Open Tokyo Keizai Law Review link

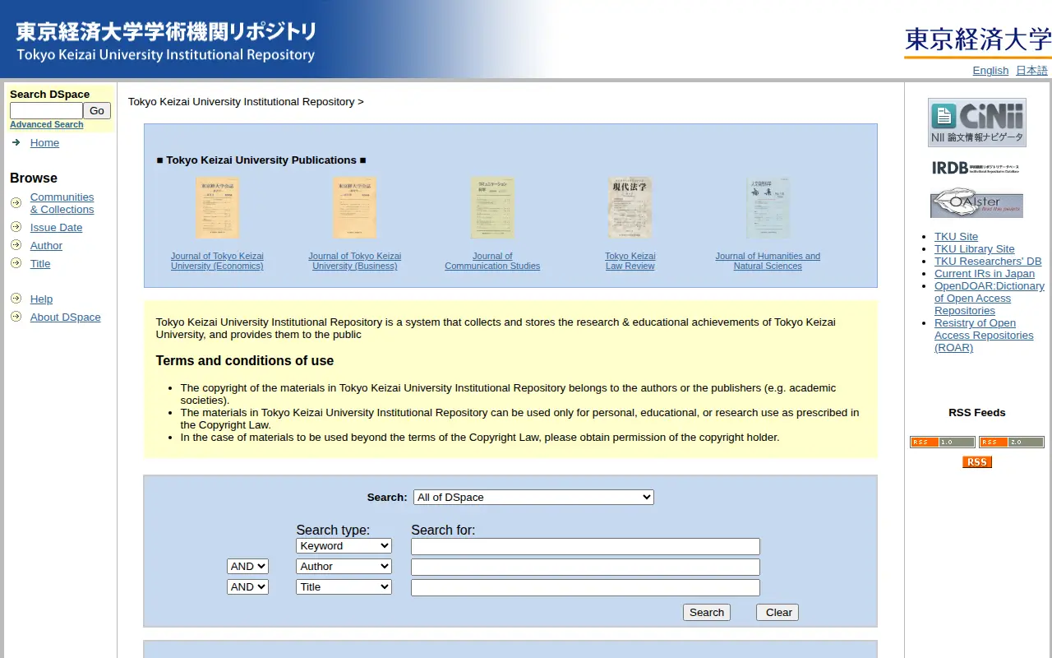(x=630, y=261)
